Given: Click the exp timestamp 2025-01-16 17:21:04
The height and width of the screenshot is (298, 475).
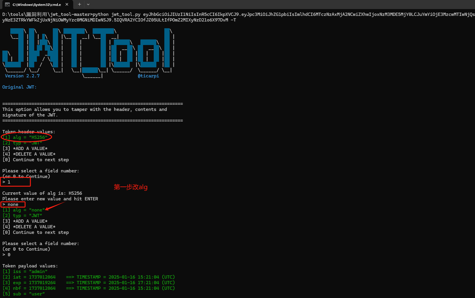Looking at the screenshot, I should click(134, 283).
